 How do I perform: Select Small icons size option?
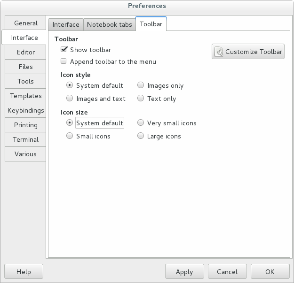coord(70,136)
